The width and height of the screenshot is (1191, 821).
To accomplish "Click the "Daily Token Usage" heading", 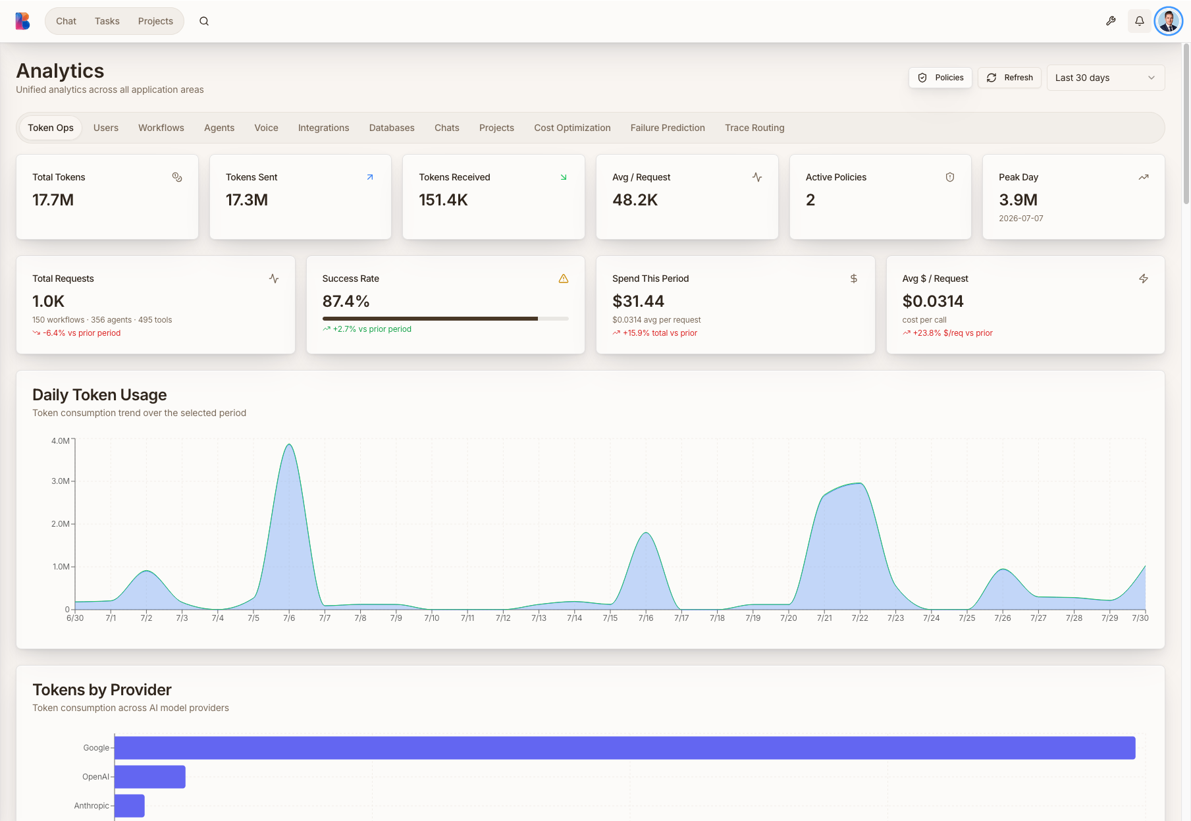I will [99, 395].
